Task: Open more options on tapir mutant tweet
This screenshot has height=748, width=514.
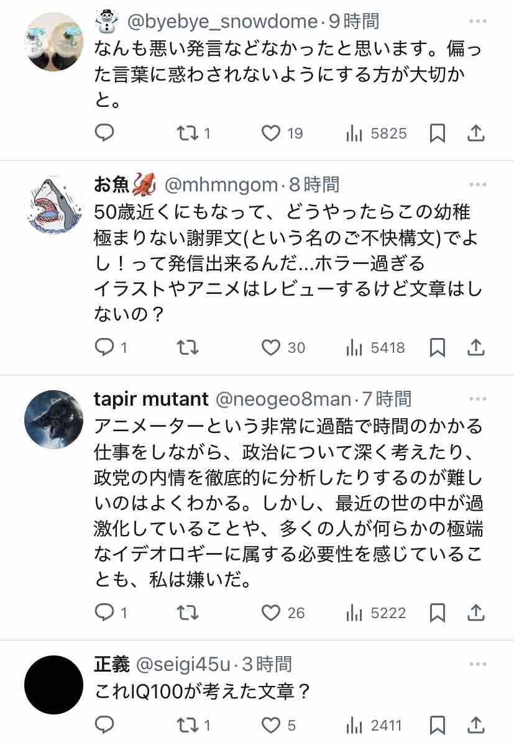Action: tap(477, 398)
